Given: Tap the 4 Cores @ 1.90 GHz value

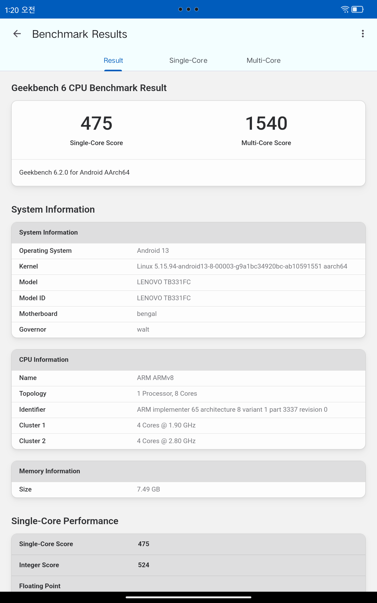Looking at the screenshot, I should (167, 425).
